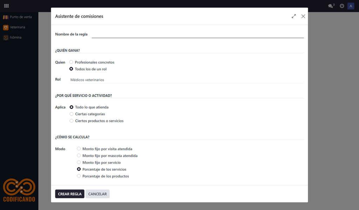The width and height of the screenshot is (359, 210).
Task: Open Punto de venta menu item
Action: (21, 17)
